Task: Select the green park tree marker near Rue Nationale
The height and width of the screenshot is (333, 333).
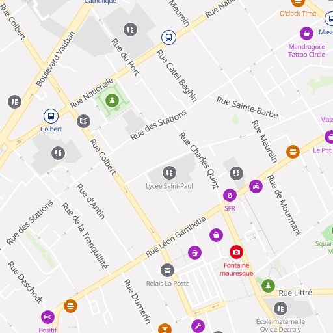Action: (112, 100)
